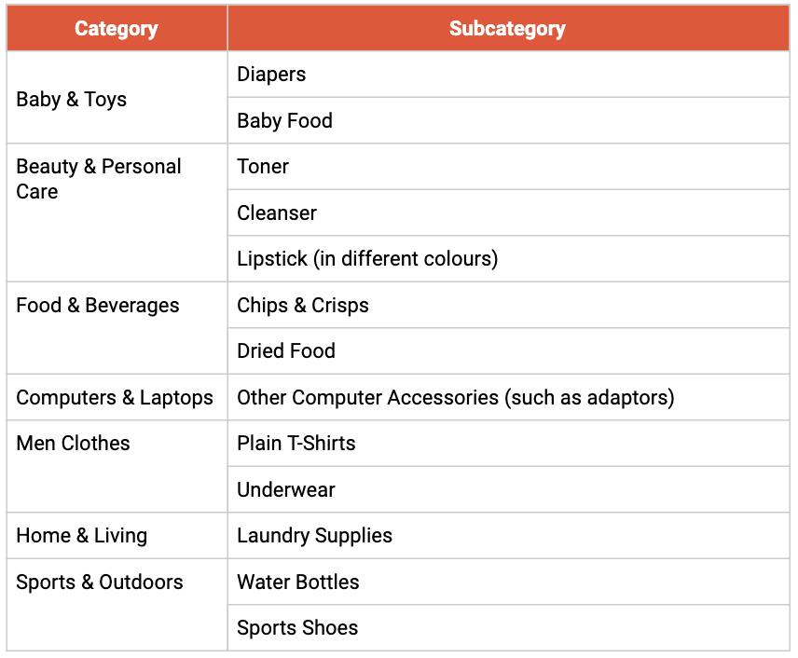Click the Toner subcategory cell
This screenshot has height=658, width=798.
tap(263, 167)
